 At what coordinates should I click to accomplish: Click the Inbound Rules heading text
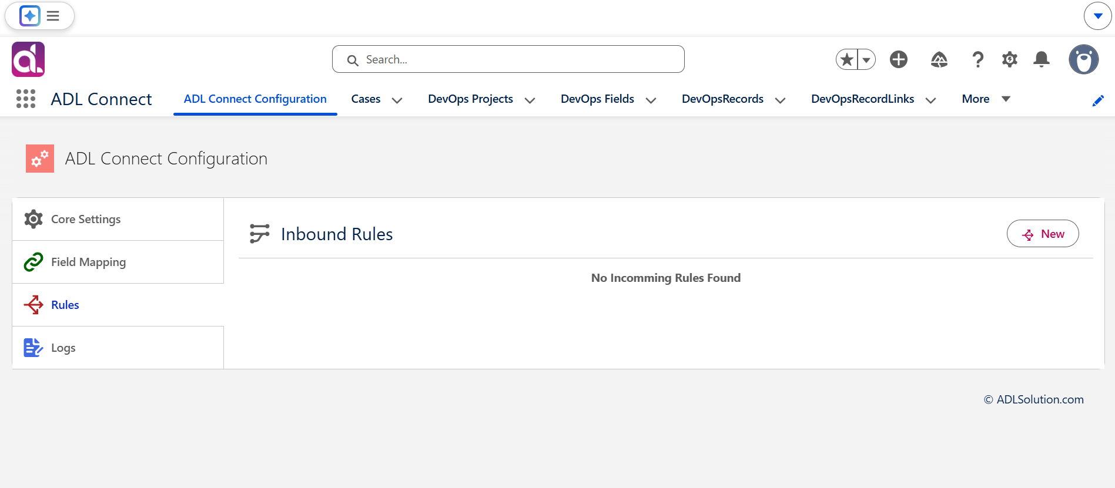coord(337,234)
